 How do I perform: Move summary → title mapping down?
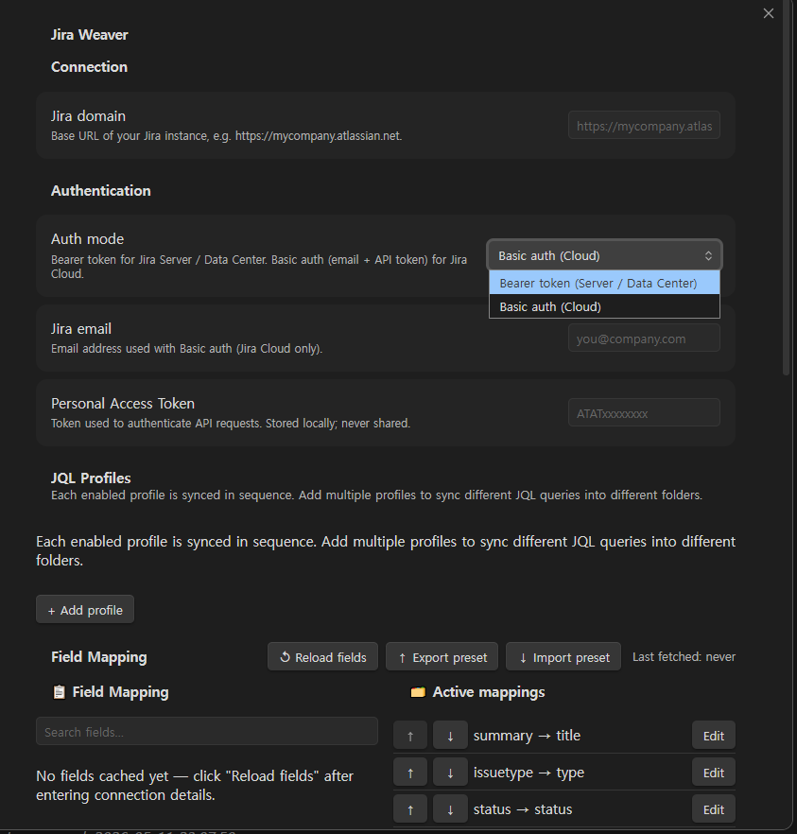coord(450,736)
